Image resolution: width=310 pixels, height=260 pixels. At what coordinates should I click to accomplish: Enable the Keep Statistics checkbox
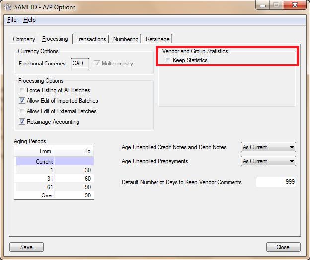168,60
